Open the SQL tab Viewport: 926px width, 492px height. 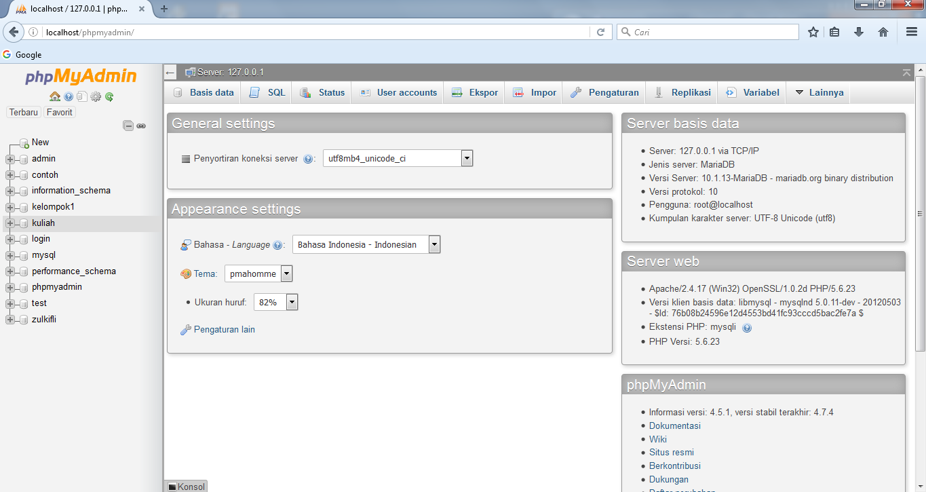(268, 92)
